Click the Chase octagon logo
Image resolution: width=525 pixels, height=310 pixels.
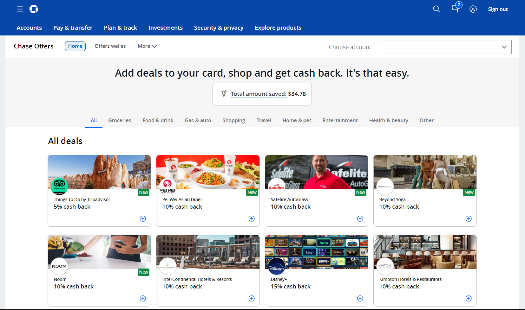[34, 9]
